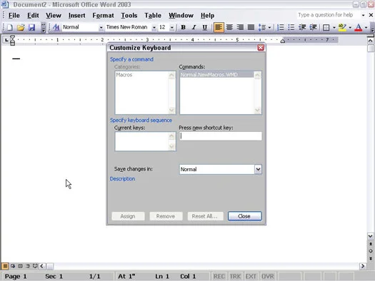This screenshot has height=281, width=375.
Task: Open the Borders dropdown arrow
Action: [334, 28]
